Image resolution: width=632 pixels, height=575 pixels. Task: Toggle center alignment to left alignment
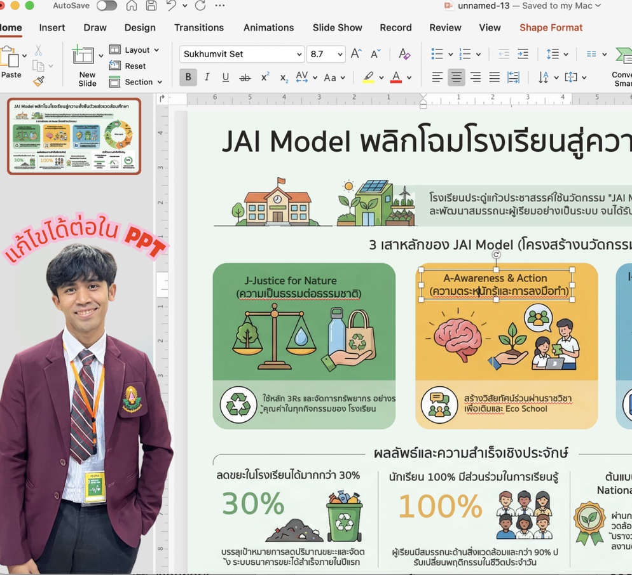437,77
